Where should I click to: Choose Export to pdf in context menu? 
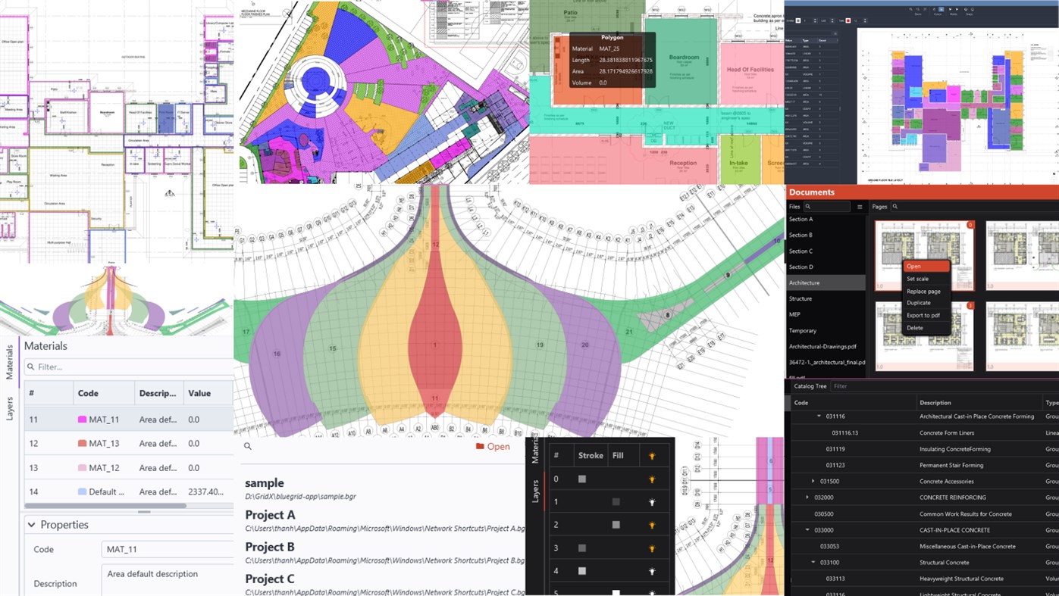click(x=925, y=315)
